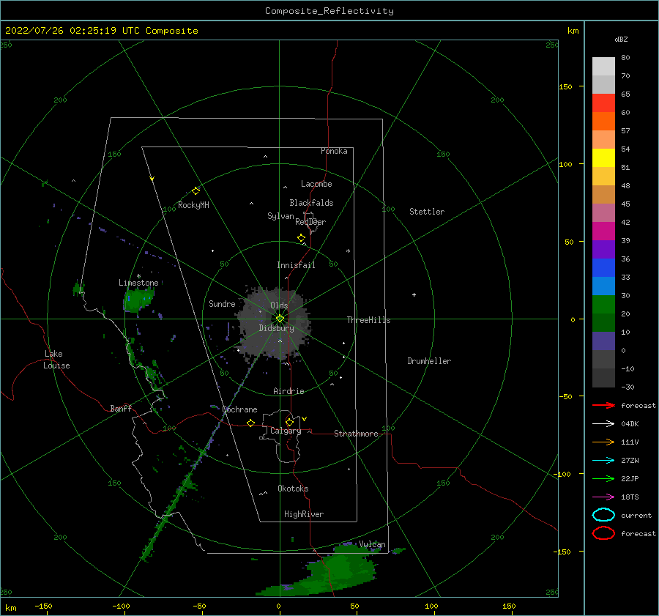Screen dimensions: 659x616
Task: Pick the light grey 80 dBZ swatch
Action: click(x=603, y=66)
